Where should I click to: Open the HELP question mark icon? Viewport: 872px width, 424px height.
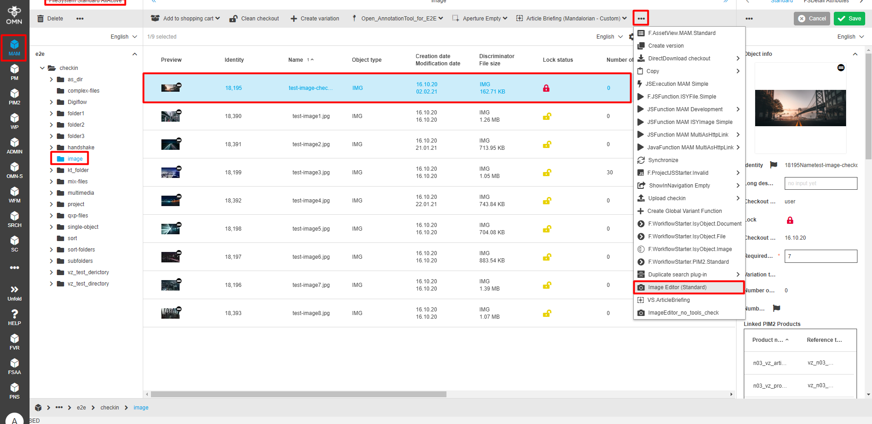[x=15, y=317]
